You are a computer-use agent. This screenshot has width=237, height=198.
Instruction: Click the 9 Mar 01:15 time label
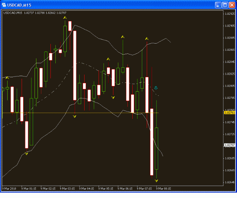coord(29,189)
